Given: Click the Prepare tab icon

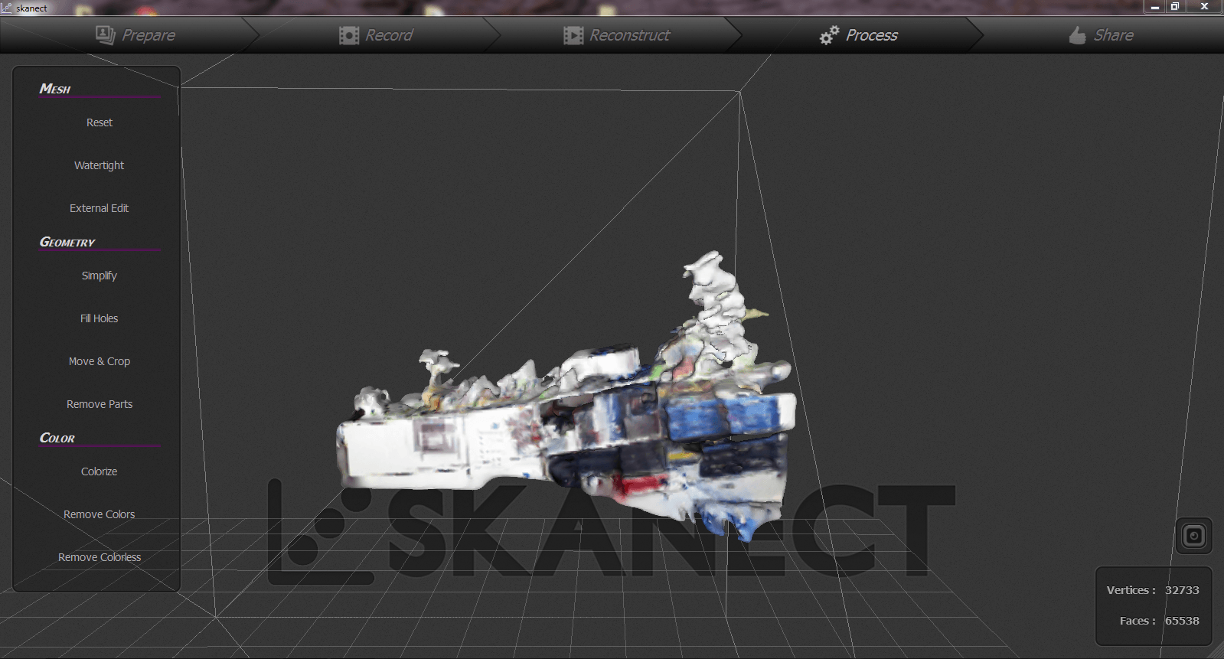Looking at the screenshot, I should click(105, 35).
